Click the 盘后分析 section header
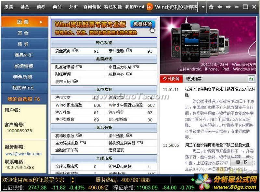The image size is (260, 192). click(x=104, y=127)
